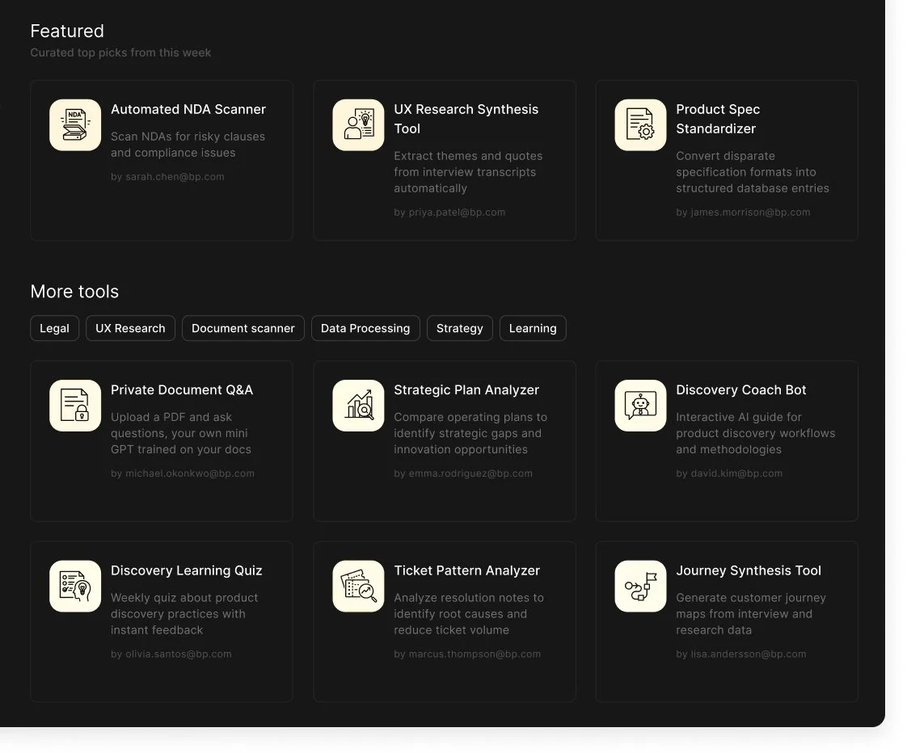Open the Automated NDA Scanner card
911x753 pixels.
[161, 159]
